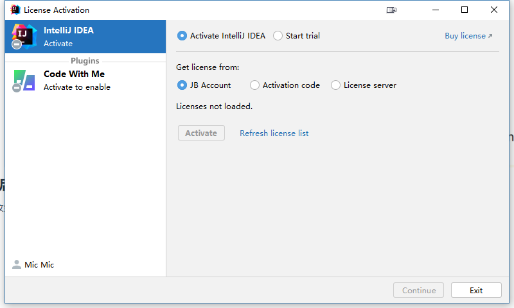Click the 'Activate to enable' plugin status

pyautogui.click(x=77, y=87)
